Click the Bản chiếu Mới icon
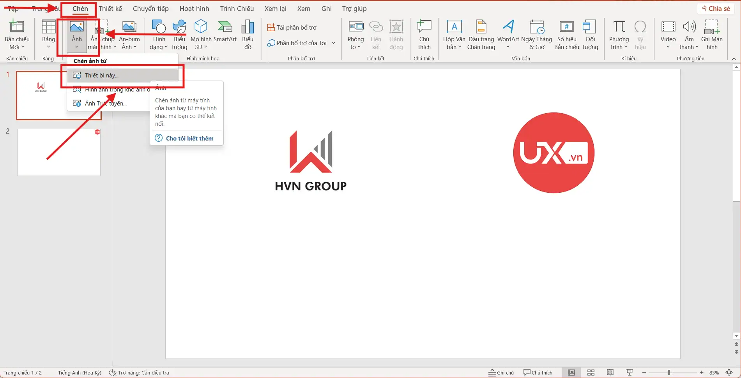The width and height of the screenshot is (741, 378). click(17, 26)
